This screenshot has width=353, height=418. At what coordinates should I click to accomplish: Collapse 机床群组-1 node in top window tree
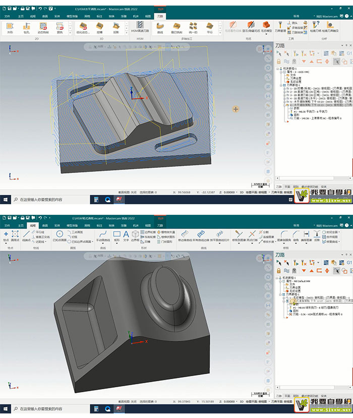pyautogui.click(x=277, y=69)
